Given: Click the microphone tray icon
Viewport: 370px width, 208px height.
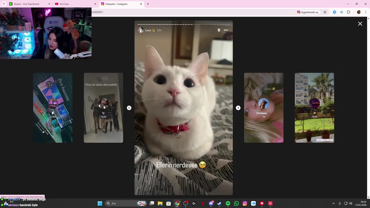Looking at the screenshot, I should tap(340, 203).
